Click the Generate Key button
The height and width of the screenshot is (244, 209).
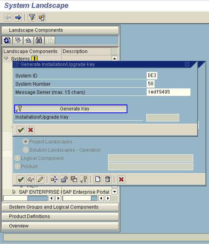pos(71,109)
